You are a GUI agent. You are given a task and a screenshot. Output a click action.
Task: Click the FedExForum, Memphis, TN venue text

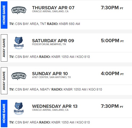click(x=49, y=44)
